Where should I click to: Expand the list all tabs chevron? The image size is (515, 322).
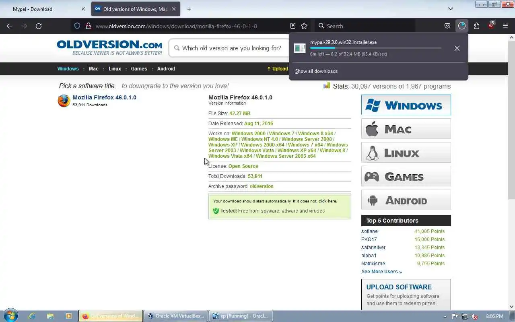coord(451,9)
